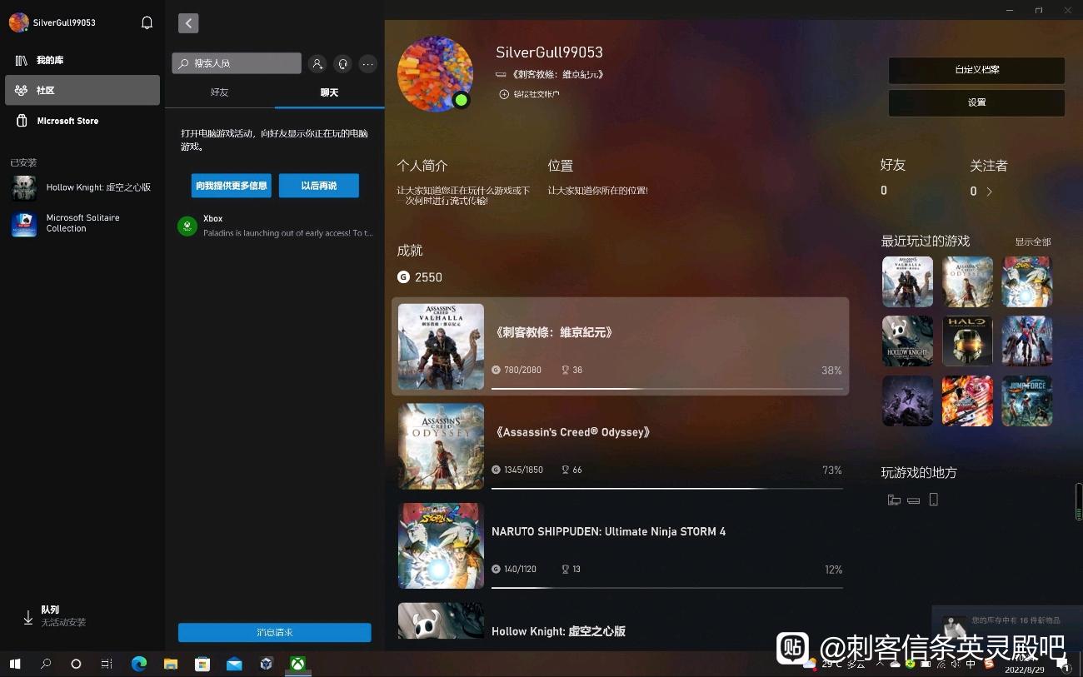Click the NARUTO achievement progress bar 12%
Viewport: 1083px width, 677px height.
point(666,588)
